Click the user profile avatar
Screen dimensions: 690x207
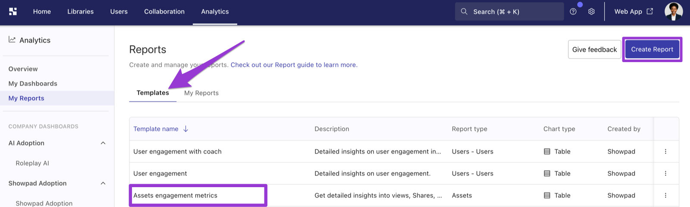[x=674, y=12]
